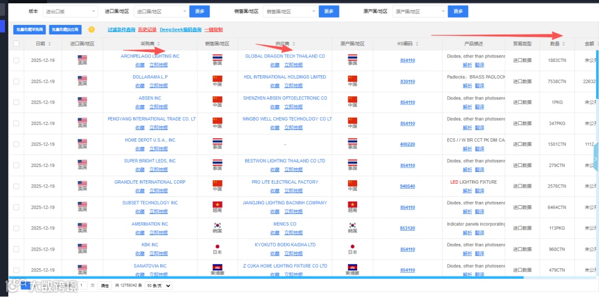Open HS code 400220 link
Screen dimensions: 599x297
[x=408, y=145]
